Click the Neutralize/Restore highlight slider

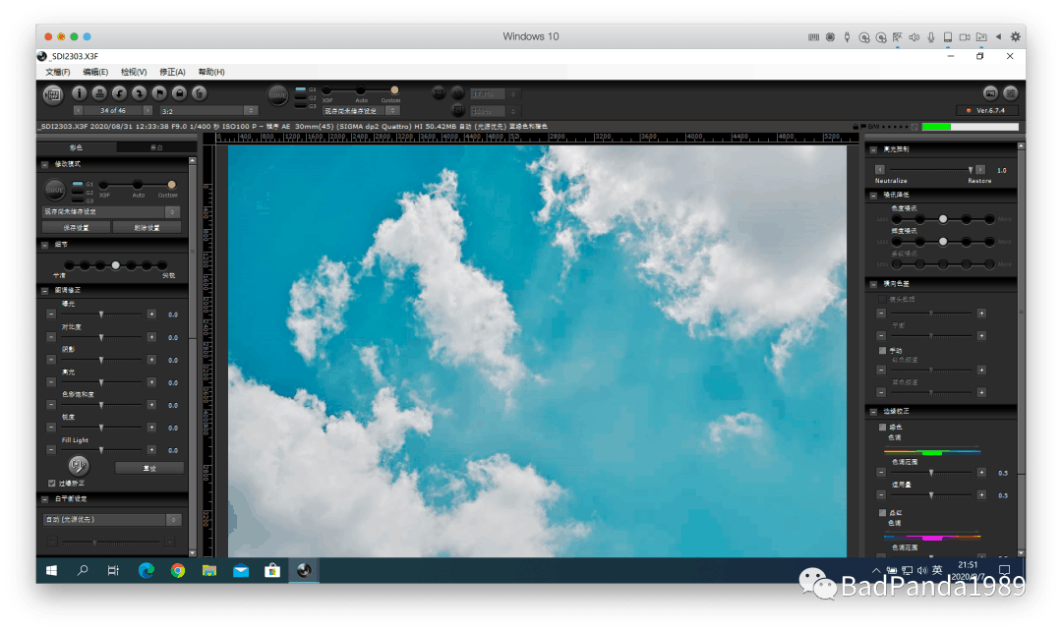click(x=931, y=170)
